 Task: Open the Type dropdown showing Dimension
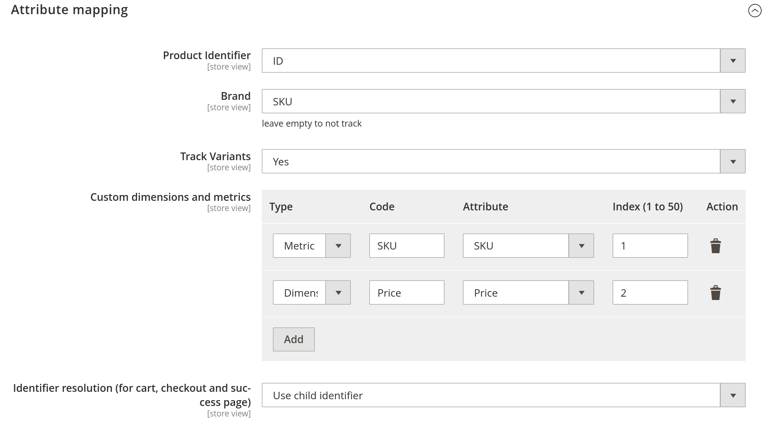click(x=339, y=292)
